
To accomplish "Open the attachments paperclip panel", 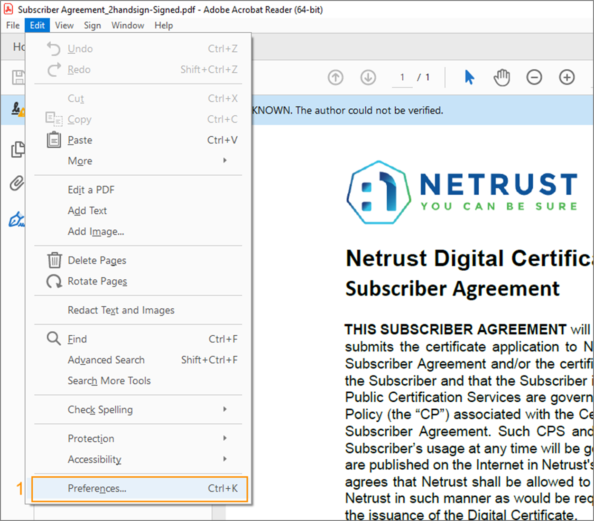I will tap(17, 183).
